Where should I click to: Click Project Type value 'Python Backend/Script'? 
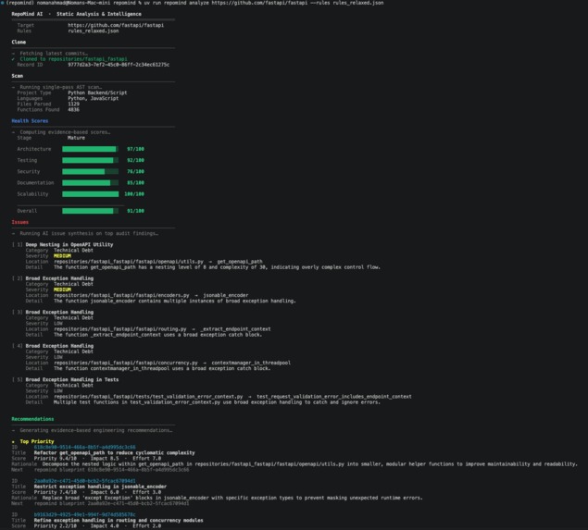click(97, 92)
